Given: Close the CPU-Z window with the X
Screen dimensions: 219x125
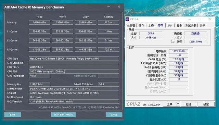Looking at the screenshot, I should click(x=210, y=19).
